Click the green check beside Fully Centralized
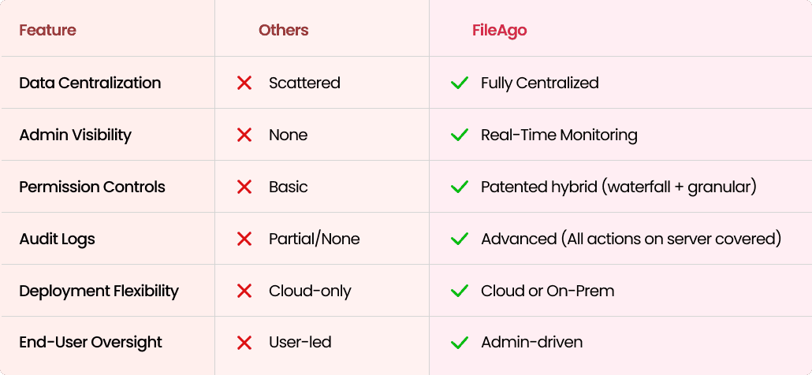This screenshot has width=812, height=375. point(460,83)
